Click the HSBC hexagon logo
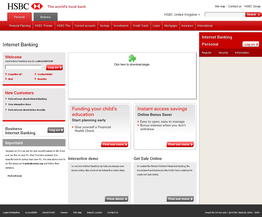Viewport: 262px width, 217px height. point(37,6)
